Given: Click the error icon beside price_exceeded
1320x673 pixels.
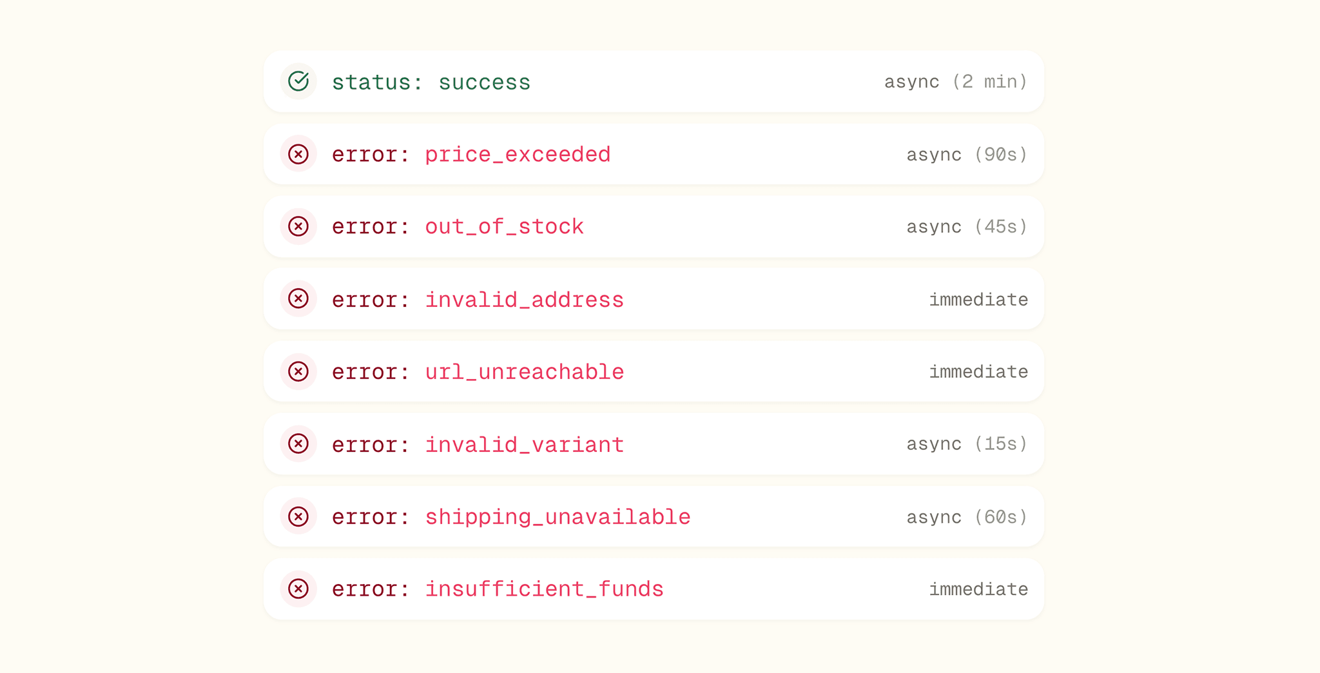Looking at the screenshot, I should tap(298, 154).
